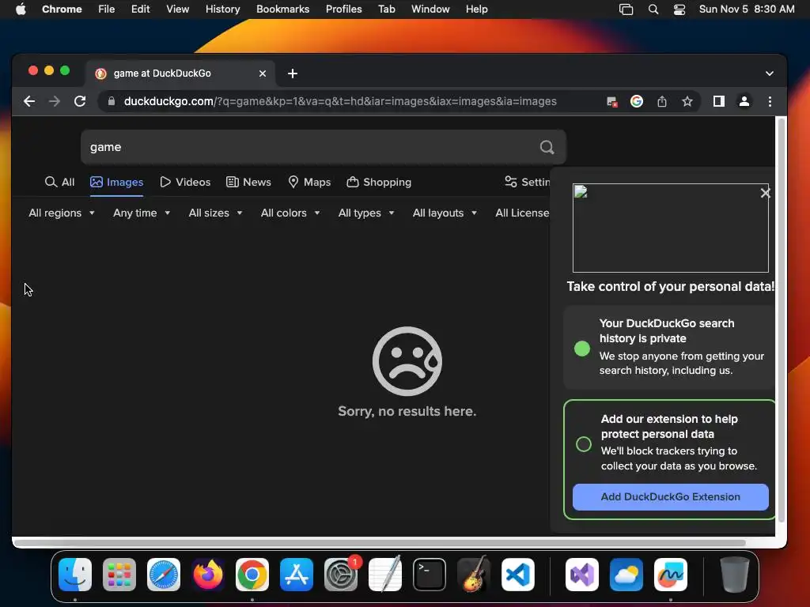Image resolution: width=810 pixels, height=607 pixels.
Task: Switch to the All results tab
Action: 60,183
